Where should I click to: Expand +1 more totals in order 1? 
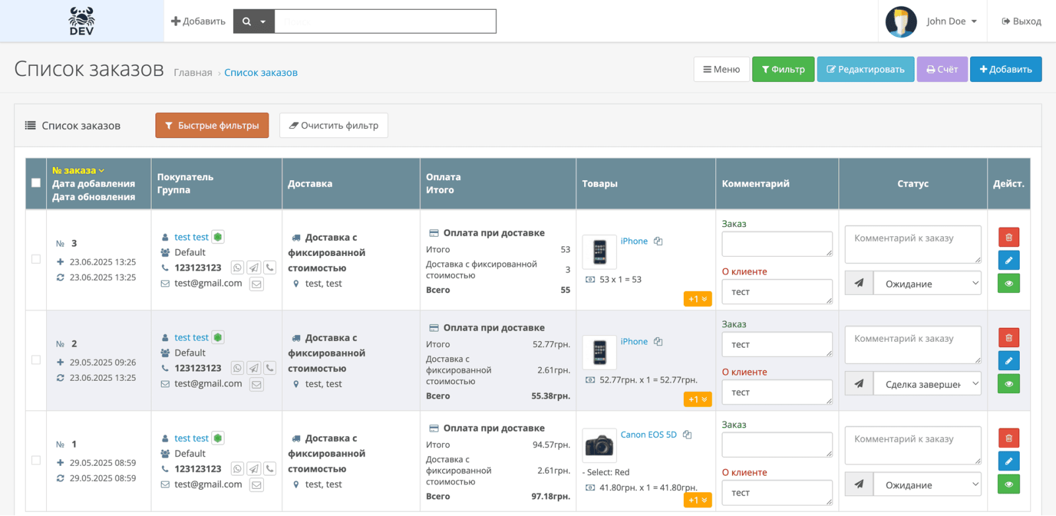tap(698, 500)
